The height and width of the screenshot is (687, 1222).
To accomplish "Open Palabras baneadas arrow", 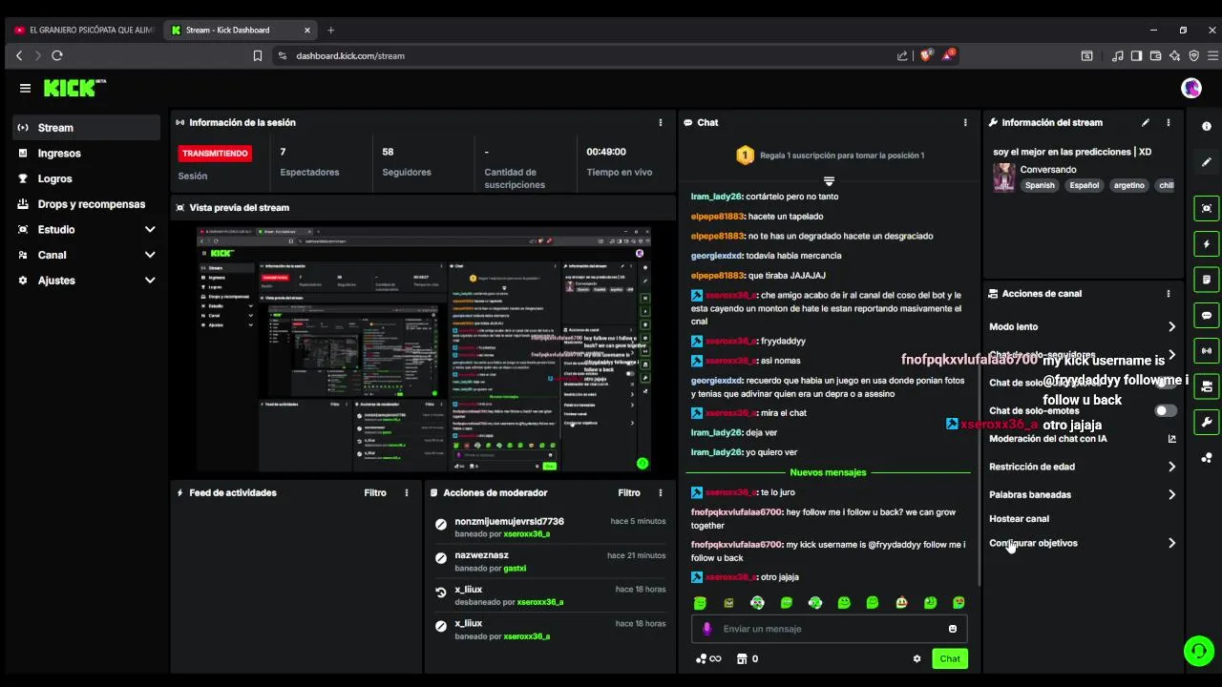I will 1171,494.
